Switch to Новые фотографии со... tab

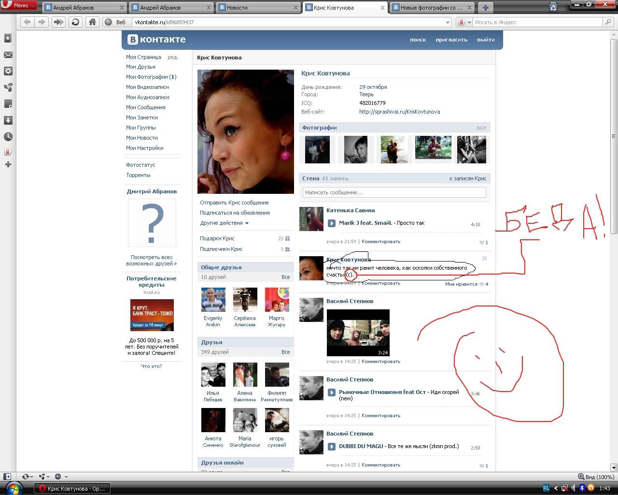433,8
